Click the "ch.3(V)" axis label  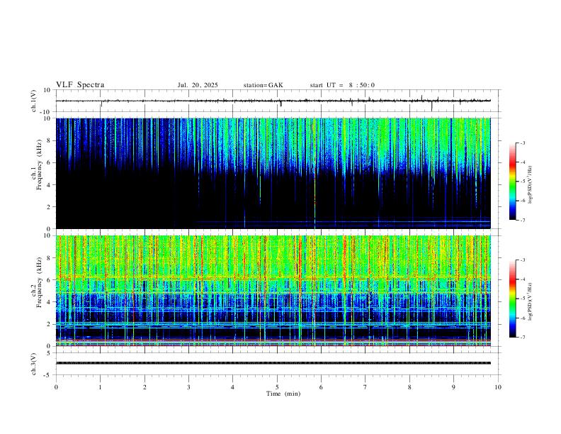(34, 364)
